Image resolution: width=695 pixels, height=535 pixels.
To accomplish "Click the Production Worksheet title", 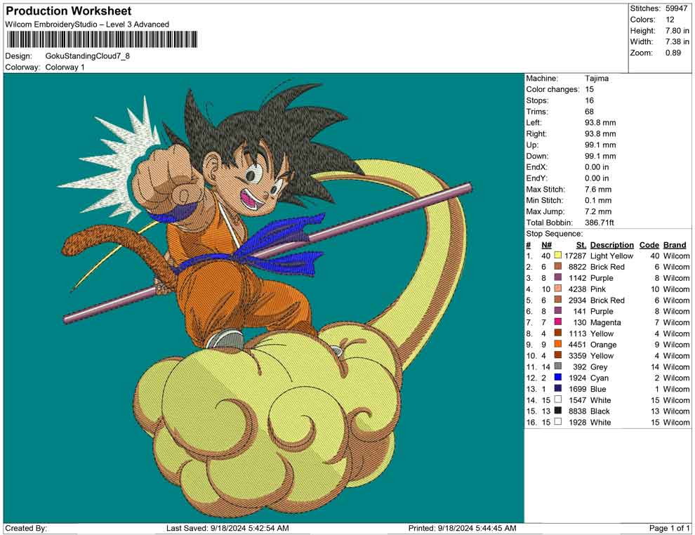I will pos(68,11).
